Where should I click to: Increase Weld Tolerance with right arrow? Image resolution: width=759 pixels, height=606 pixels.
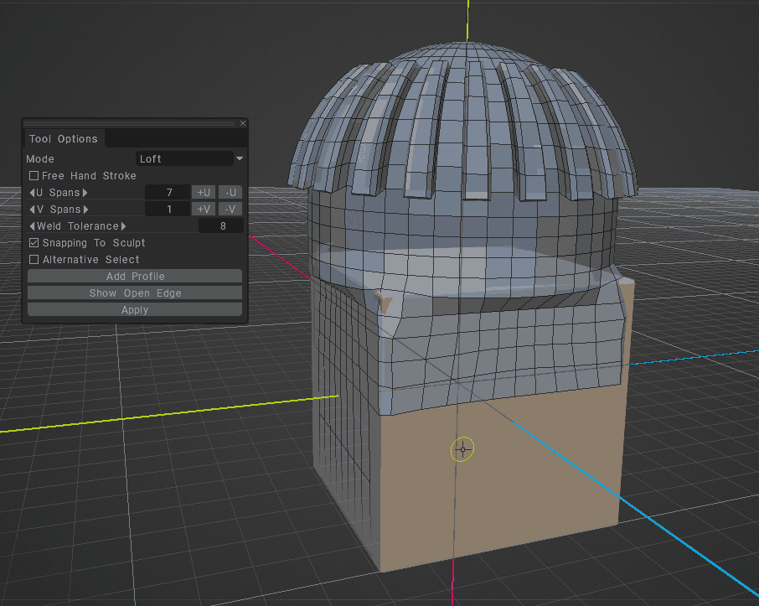pyautogui.click(x=123, y=226)
